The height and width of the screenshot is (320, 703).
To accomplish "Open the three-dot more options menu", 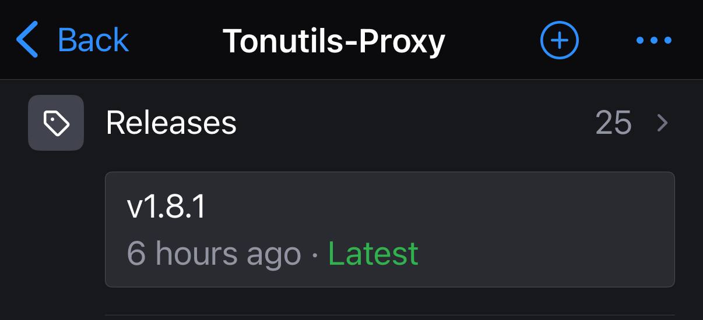I will 653,40.
